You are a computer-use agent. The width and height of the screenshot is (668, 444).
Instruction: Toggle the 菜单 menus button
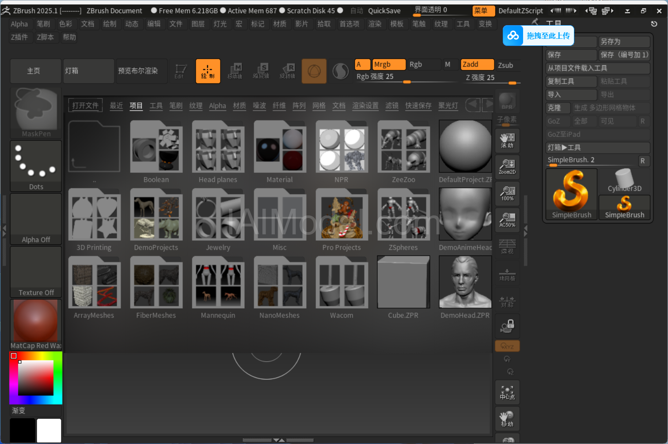tap(483, 11)
